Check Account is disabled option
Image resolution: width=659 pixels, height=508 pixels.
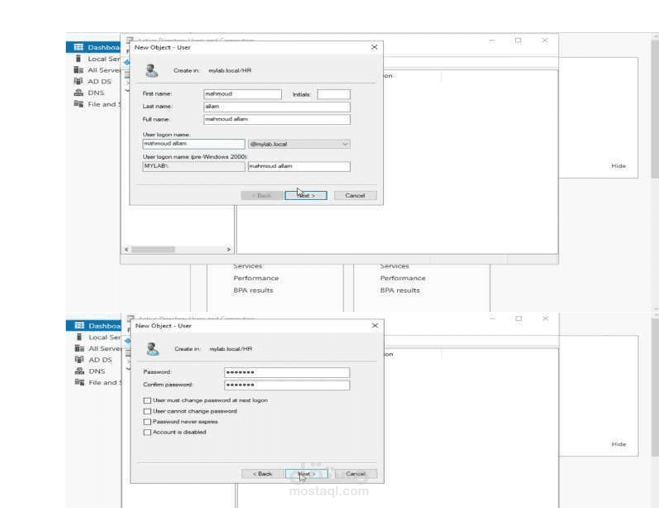tap(147, 432)
